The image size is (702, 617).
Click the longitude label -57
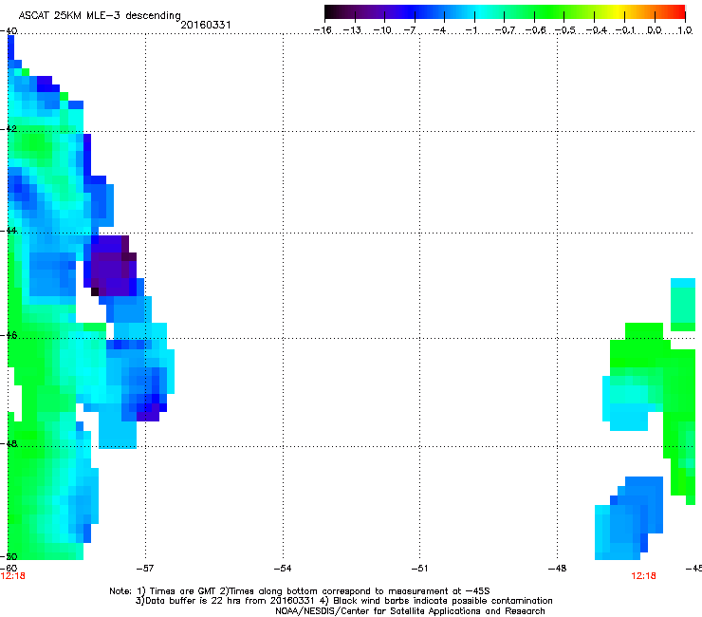[x=145, y=569]
